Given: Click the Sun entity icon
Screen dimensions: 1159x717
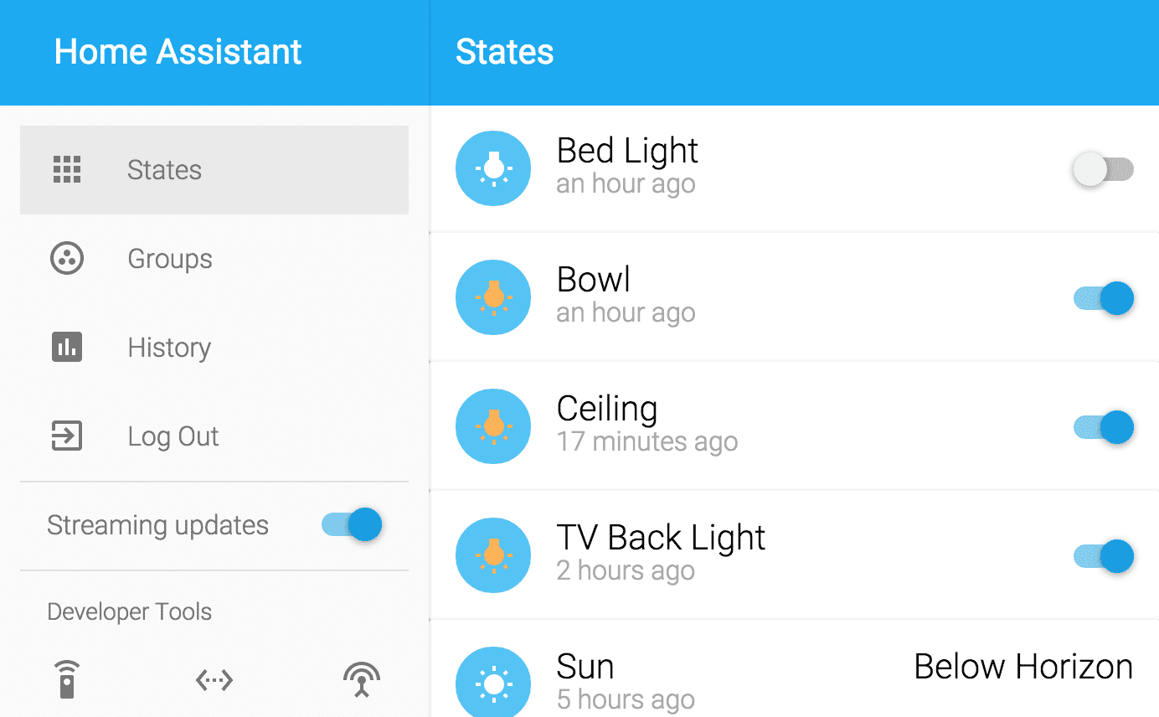Looking at the screenshot, I should point(493,683).
